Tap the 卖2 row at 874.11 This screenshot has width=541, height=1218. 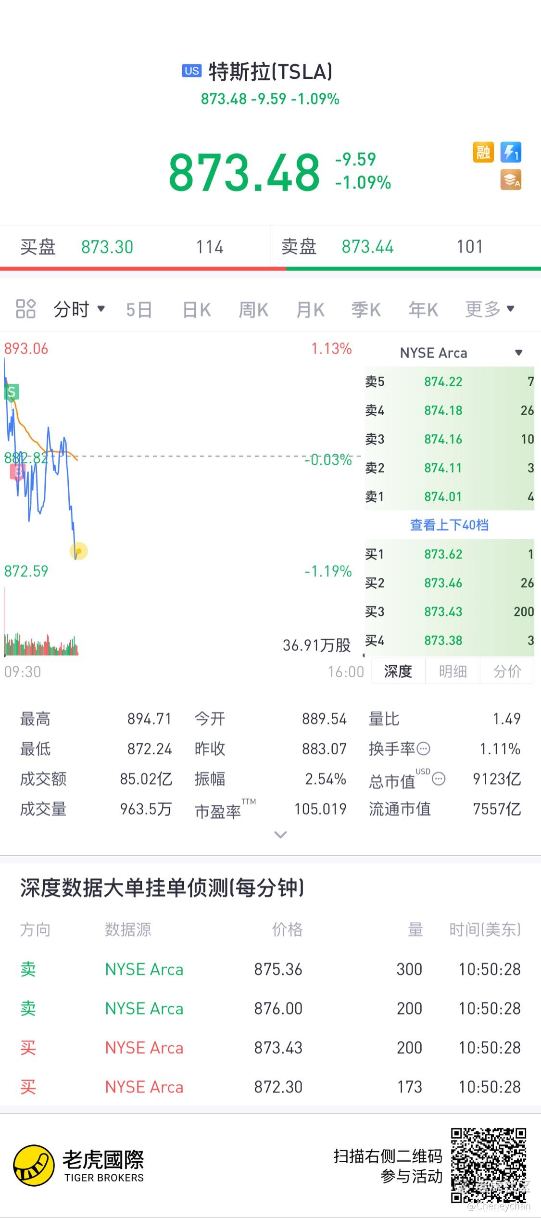click(x=449, y=468)
